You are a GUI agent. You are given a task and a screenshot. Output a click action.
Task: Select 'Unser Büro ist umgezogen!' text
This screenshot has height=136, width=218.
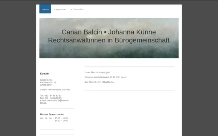97,73
